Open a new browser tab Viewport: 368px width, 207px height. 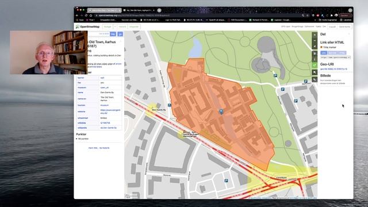[x=159, y=10]
